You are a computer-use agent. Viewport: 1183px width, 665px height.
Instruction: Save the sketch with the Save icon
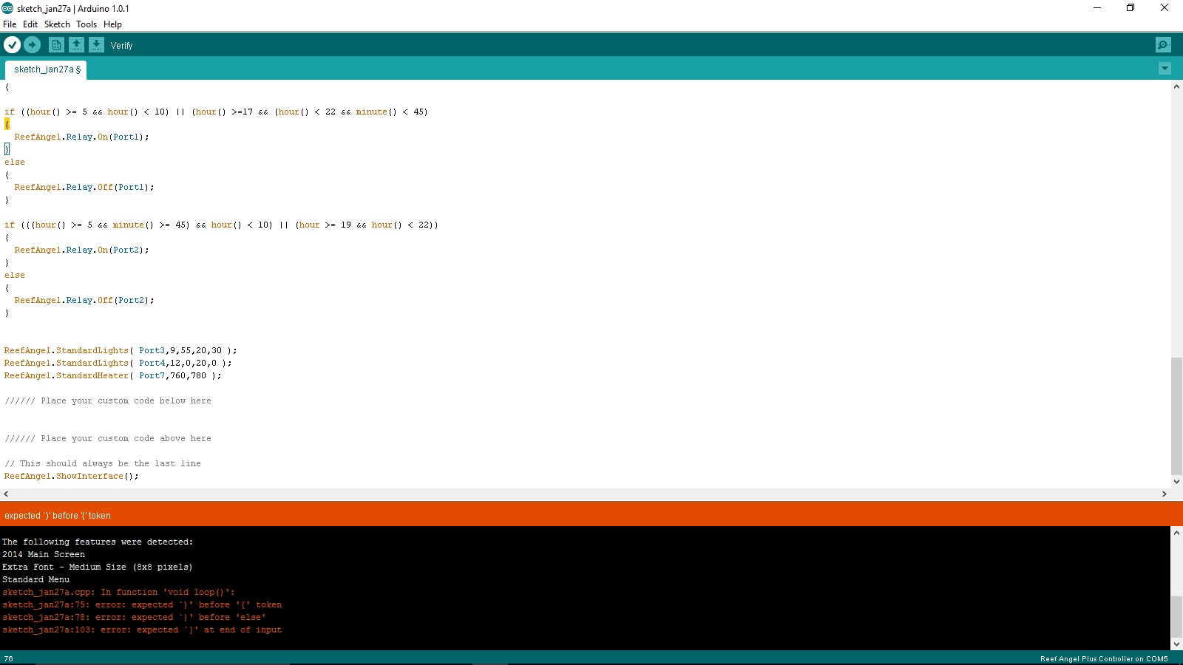[97, 45]
